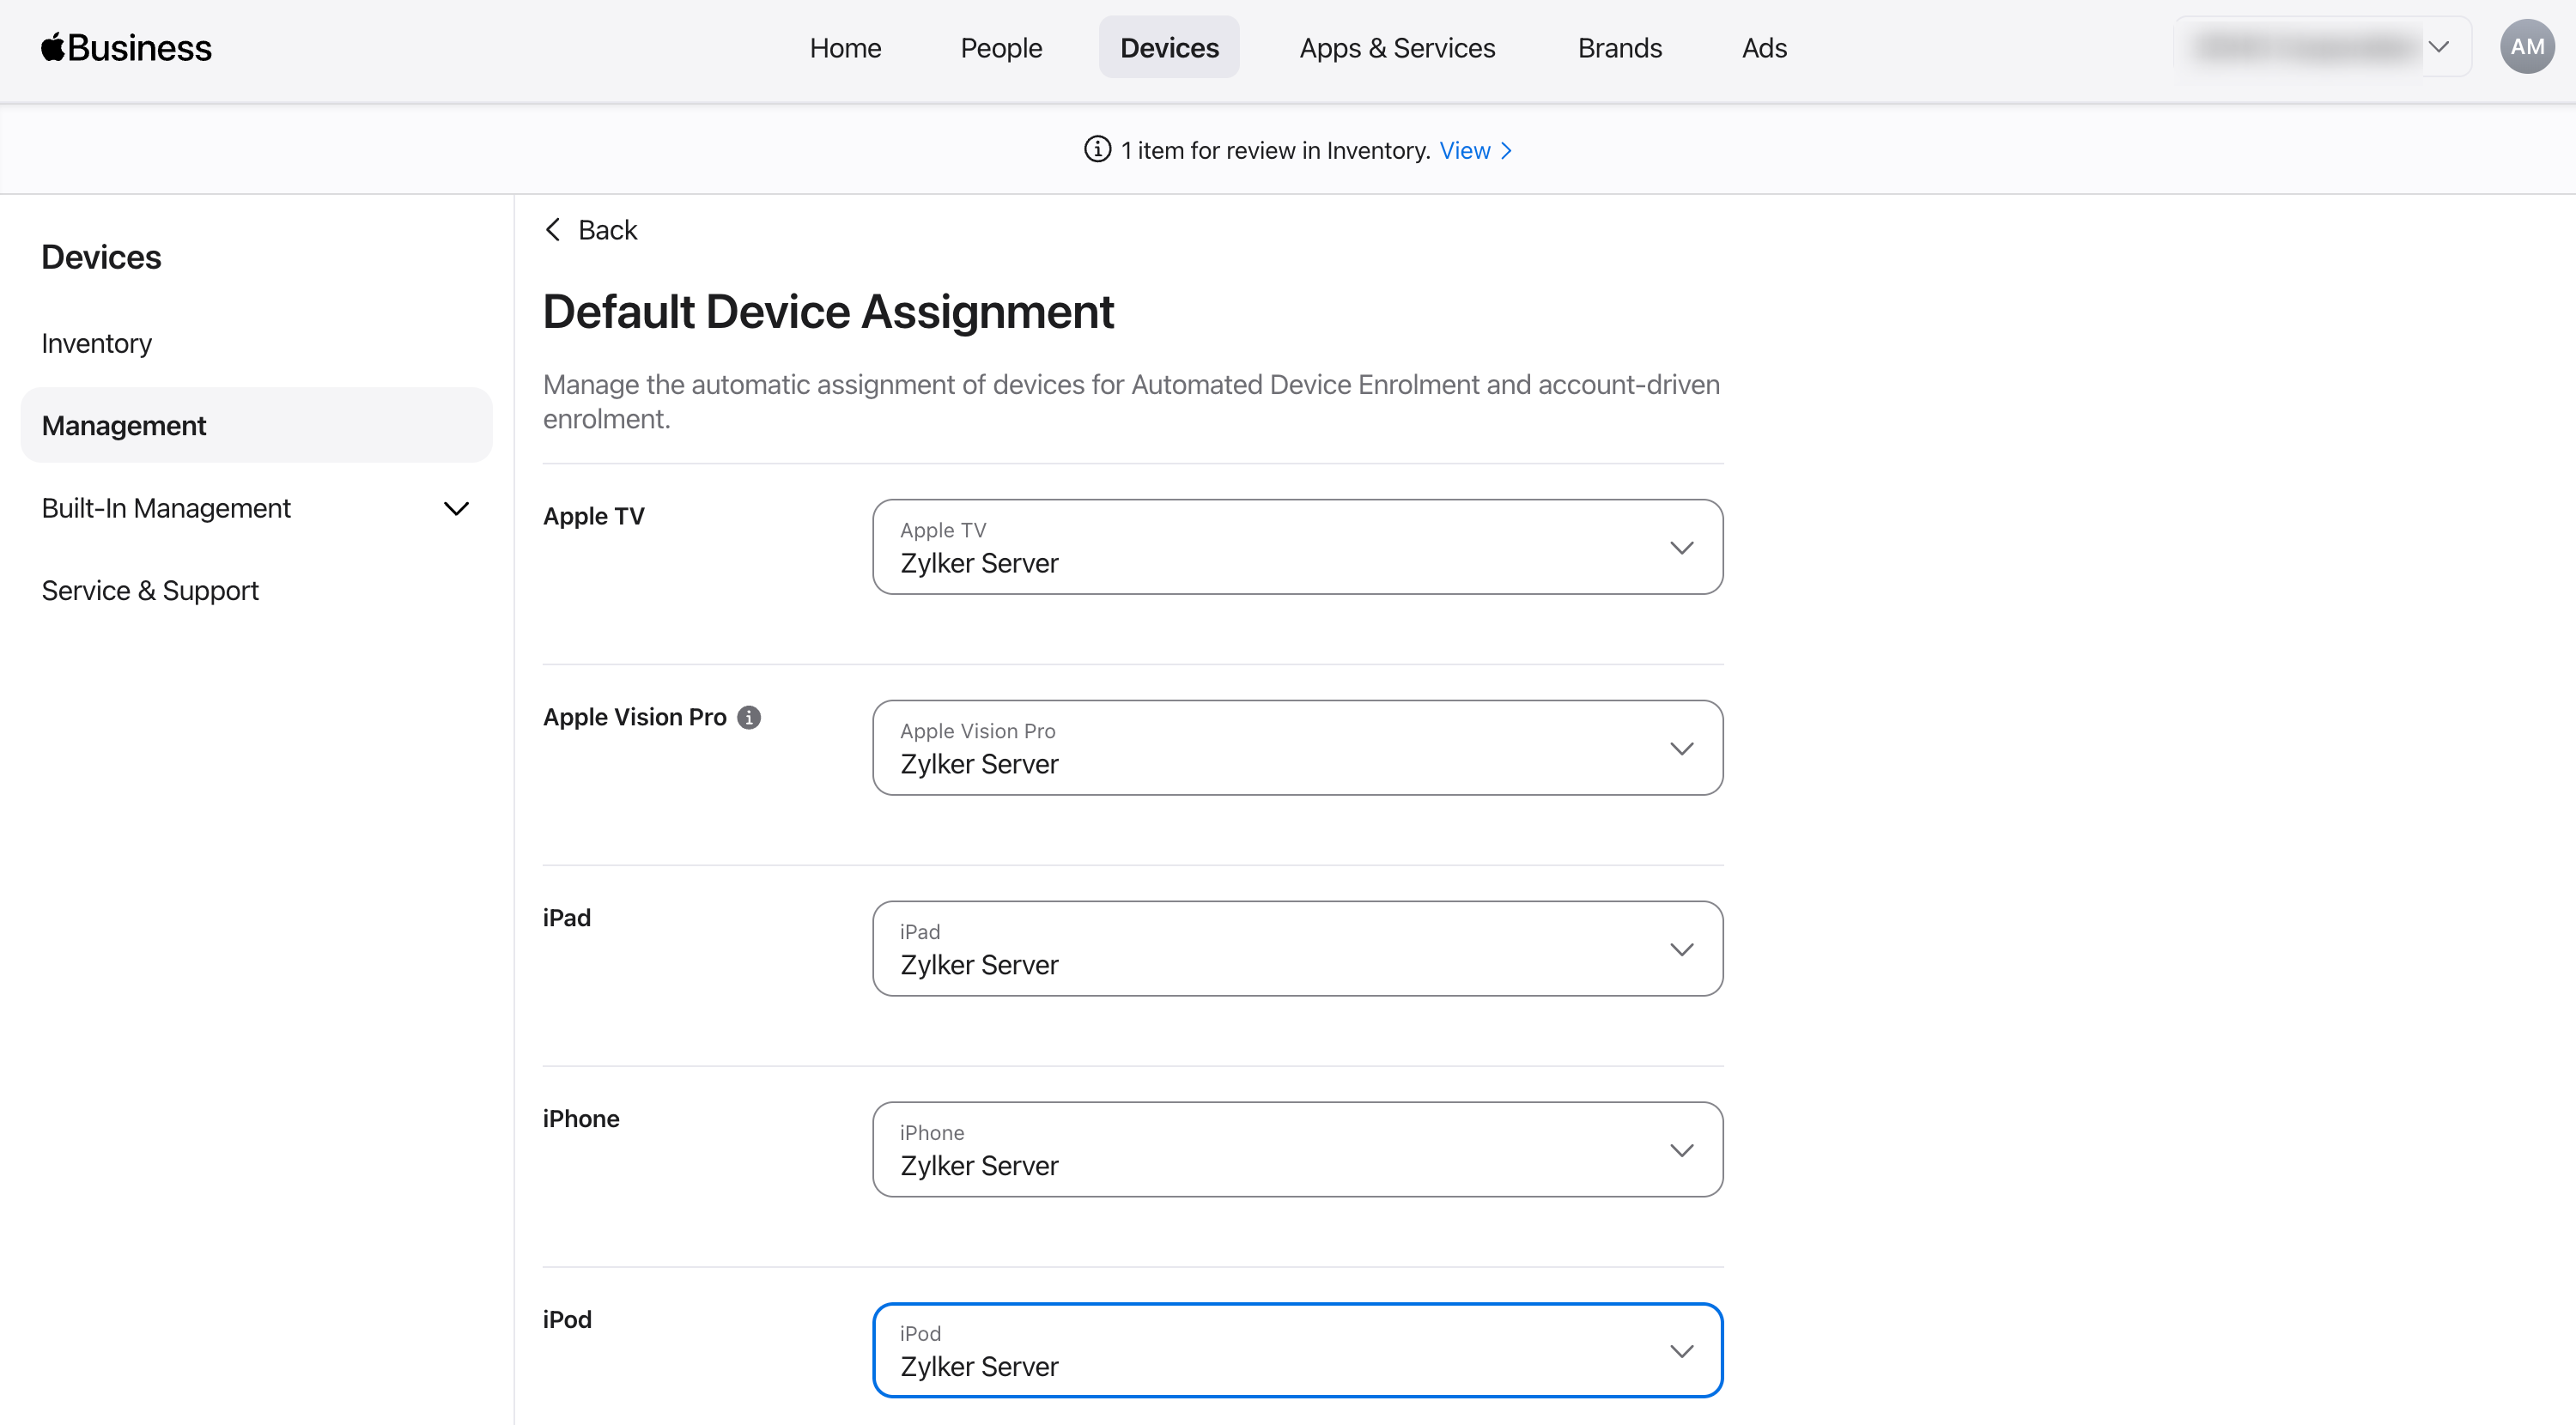2576x1425 pixels.
Task: Click the Apple Vision Pro row label
Action: tap(635, 717)
